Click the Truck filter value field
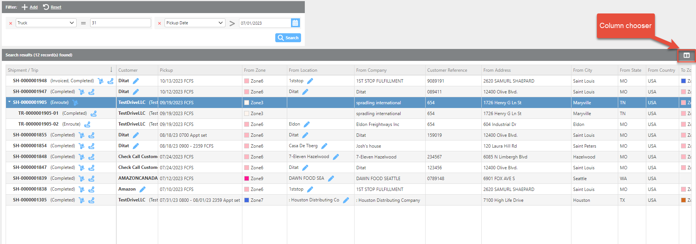The height and width of the screenshot is (244, 696). (x=120, y=23)
